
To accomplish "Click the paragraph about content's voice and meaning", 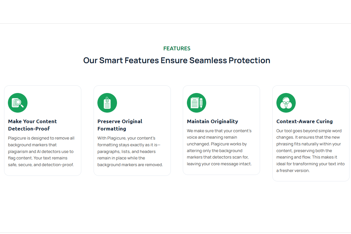I will (x=219, y=147).
